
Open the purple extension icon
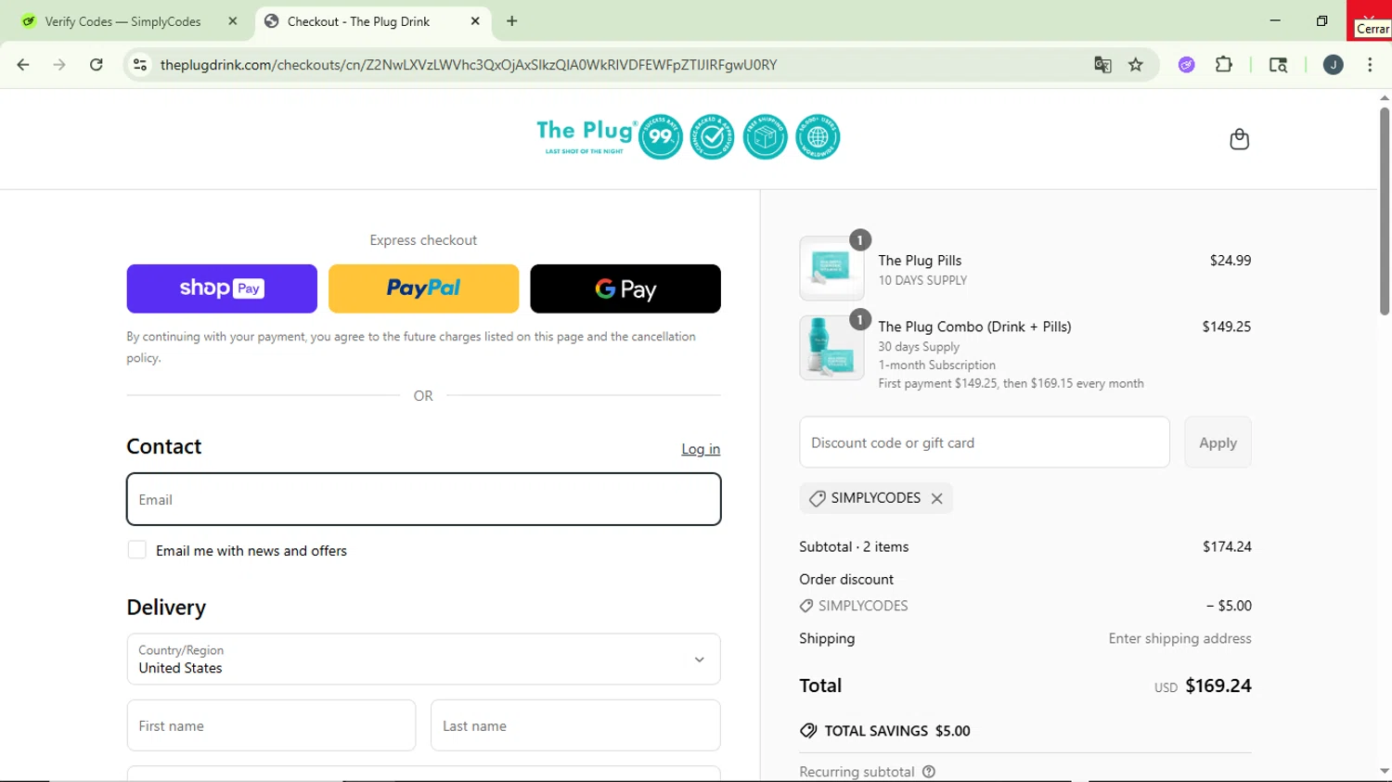(x=1187, y=65)
